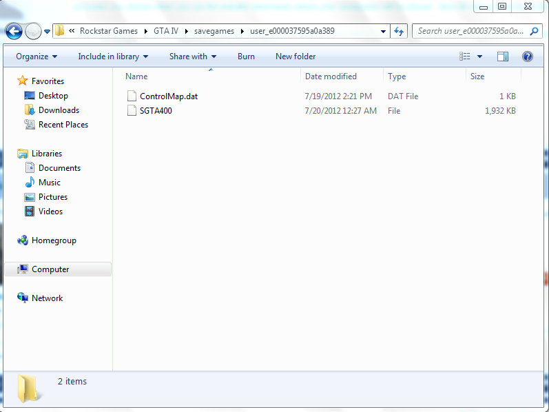549x412 pixels.
Task: Click date 7/20/2012 12:27 AM
Action: pos(341,111)
